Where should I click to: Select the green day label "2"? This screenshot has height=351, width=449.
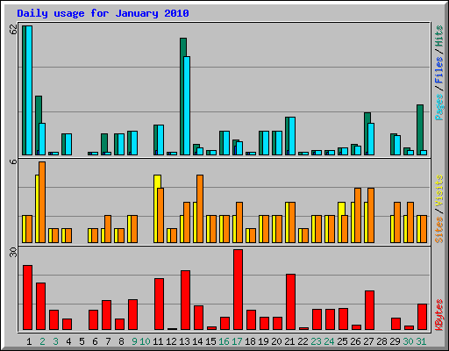click(42, 341)
